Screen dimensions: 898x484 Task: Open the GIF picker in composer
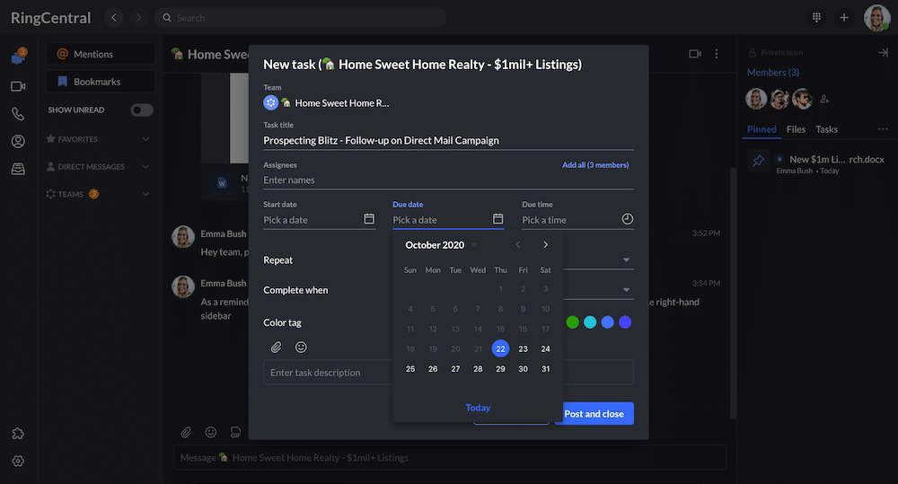point(235,433)
